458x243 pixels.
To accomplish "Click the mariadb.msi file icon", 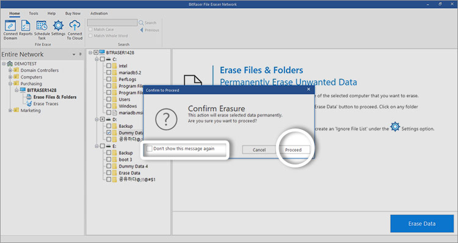I will coord(115,113).
